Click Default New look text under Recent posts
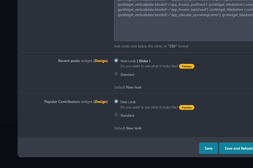Viewport: 253px width, 168px height. [128, 87]
